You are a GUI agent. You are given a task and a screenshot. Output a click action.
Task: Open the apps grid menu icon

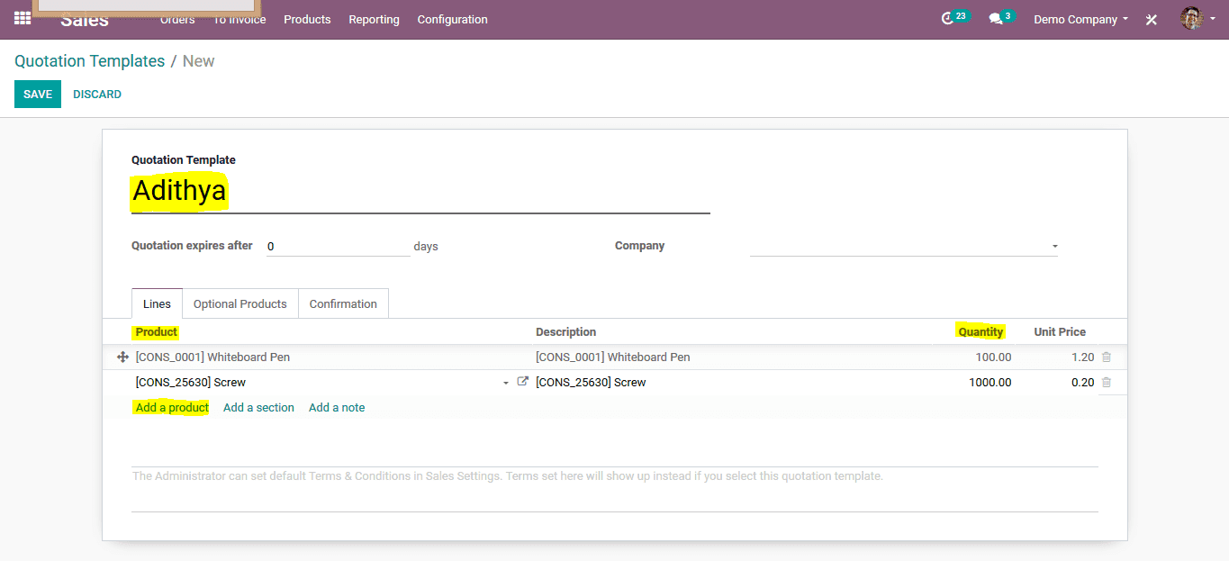point(23,18)
